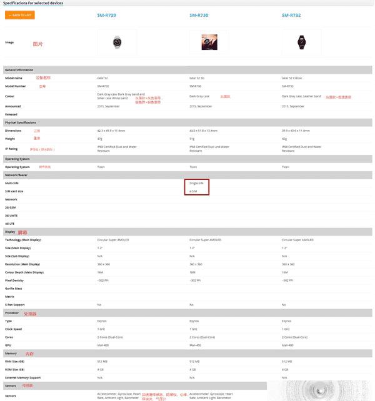The image size is (375, 401).
Task: View the silver Gear S2 watch thumbnail
Action: click(x=117, y=42)
